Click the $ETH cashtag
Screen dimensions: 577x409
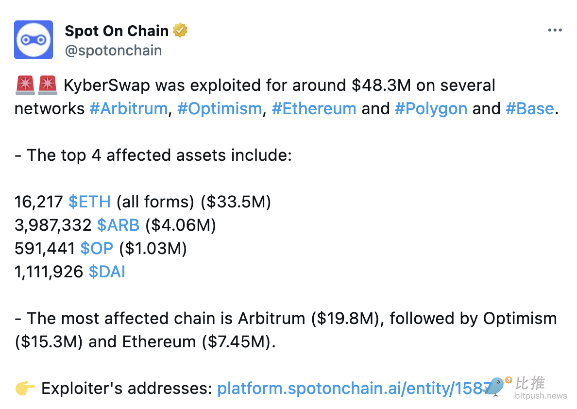[89, 202]
